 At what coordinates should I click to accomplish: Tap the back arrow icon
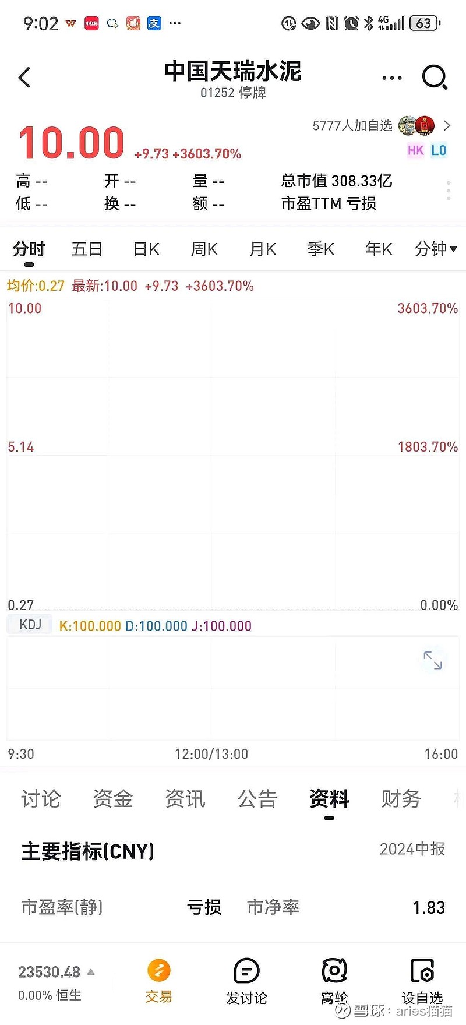pos(24,78)
